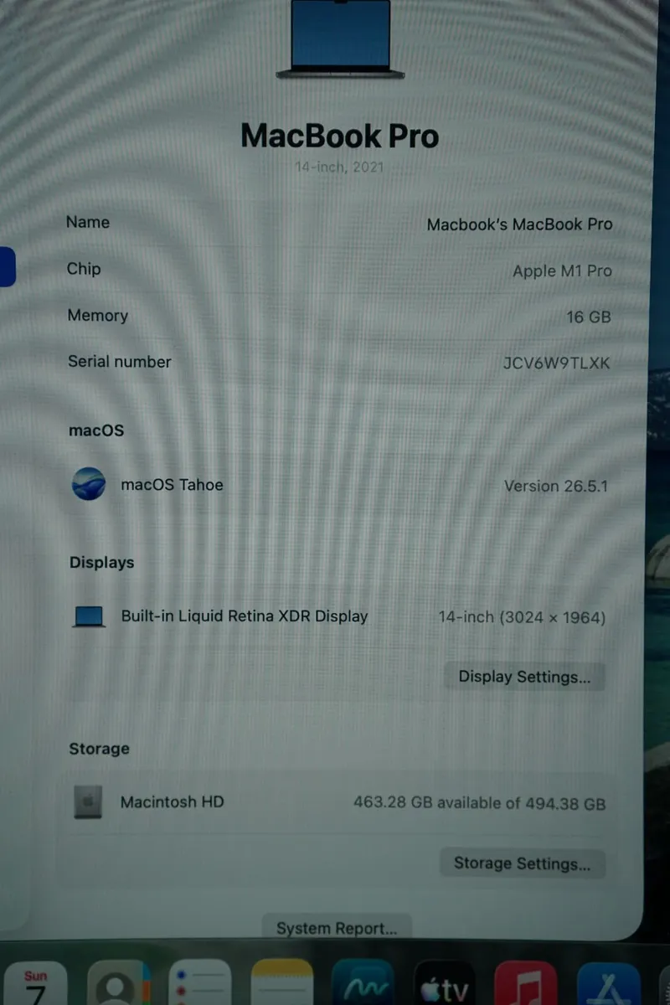Click the macOS section heading
The height and width of the screenshot is (1005, 670).
pos(96,430)
